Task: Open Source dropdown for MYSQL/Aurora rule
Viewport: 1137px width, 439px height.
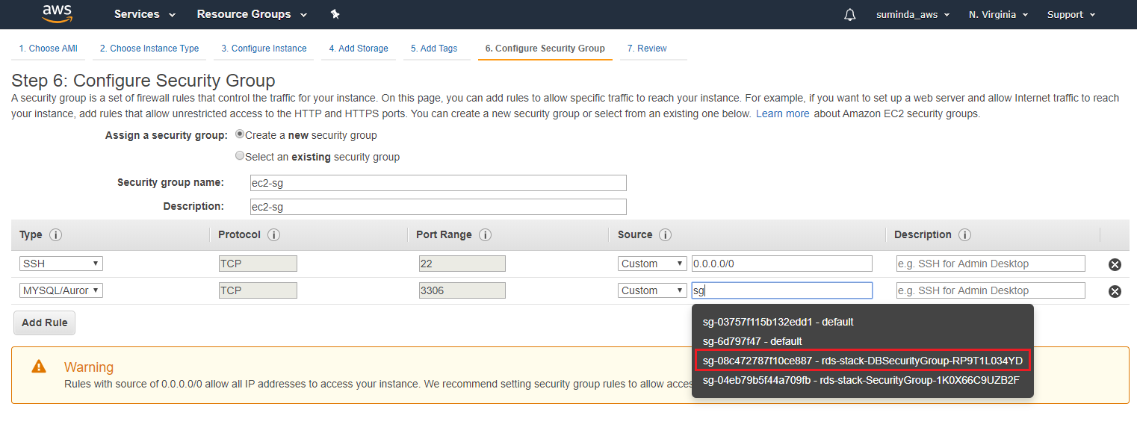Action: tap(652, 290)
